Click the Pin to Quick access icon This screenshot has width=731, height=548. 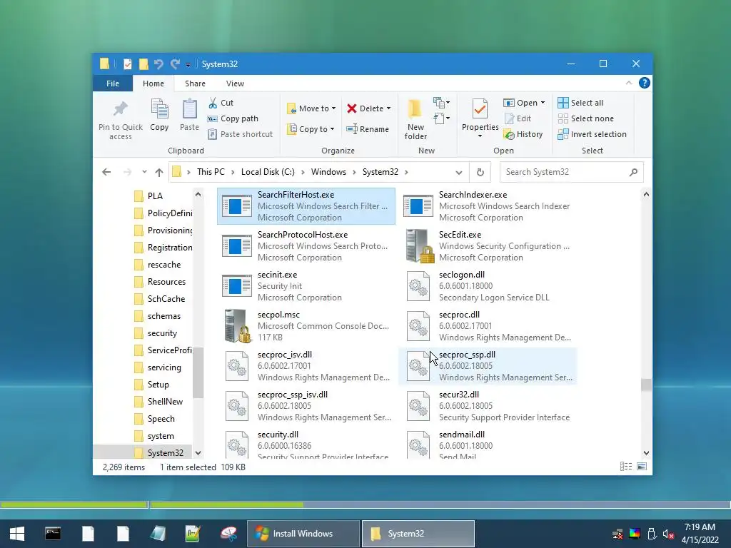120,109
